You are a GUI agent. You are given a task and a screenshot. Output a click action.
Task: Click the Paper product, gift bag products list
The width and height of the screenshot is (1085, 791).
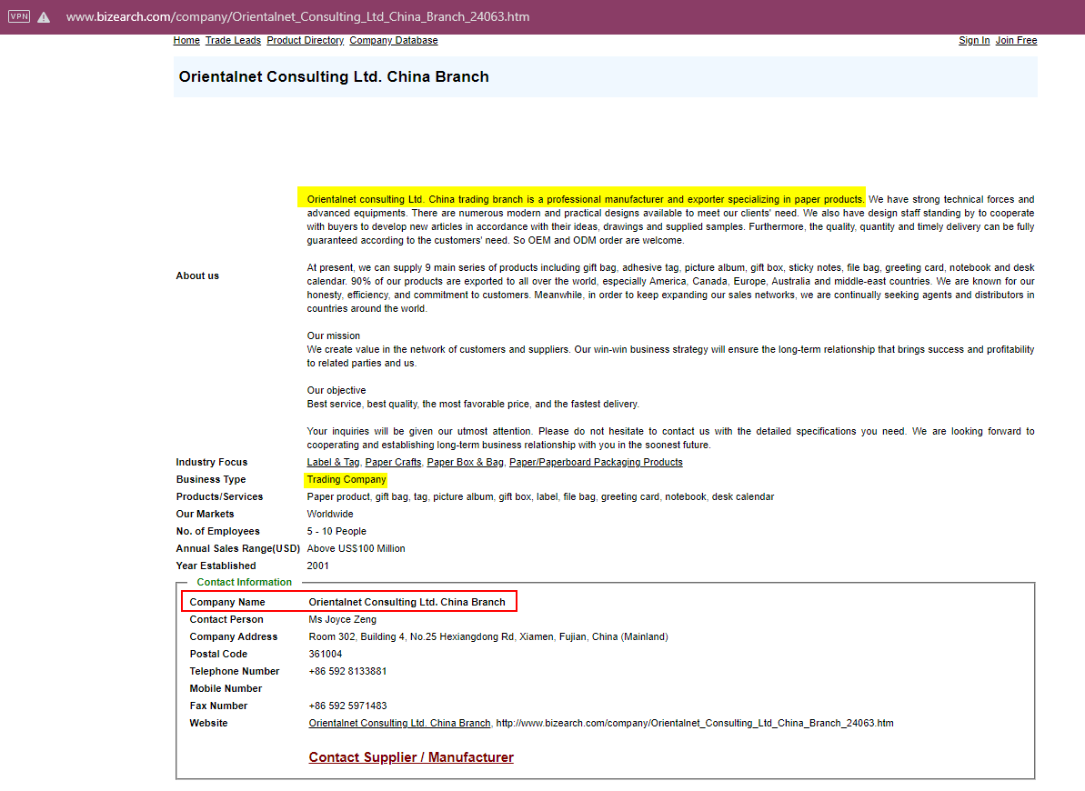tap(540, 497)
